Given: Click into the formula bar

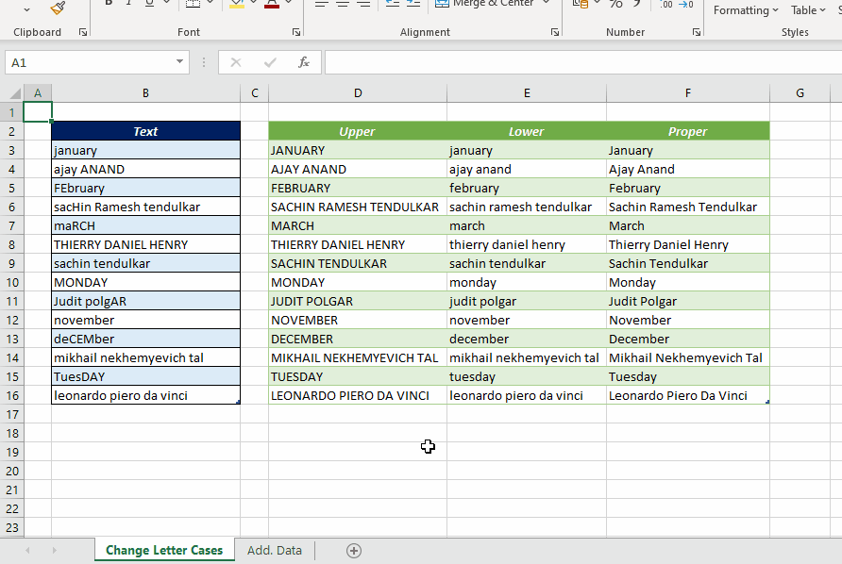Looking at the screenshot, I should [x=583, y=62].
